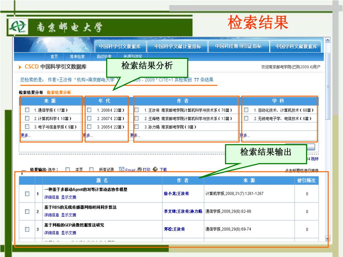Sort results by the 题名 column header
343x257 pixels.
point(102,180)
